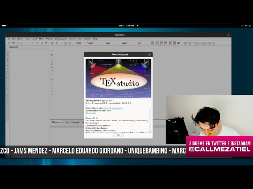This screenshot has height=189, width=253.
Task: Open the \left delimiter dropdown
Action: click(x=80, y=43)
